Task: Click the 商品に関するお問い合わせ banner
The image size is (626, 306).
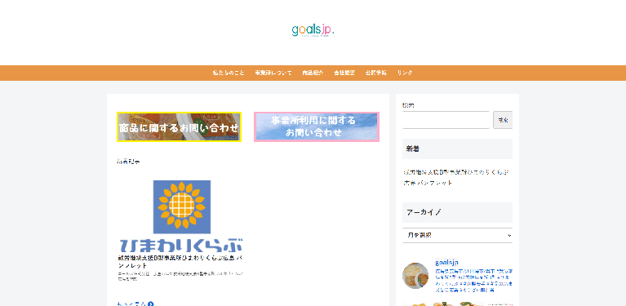Action: coord(179,126)
